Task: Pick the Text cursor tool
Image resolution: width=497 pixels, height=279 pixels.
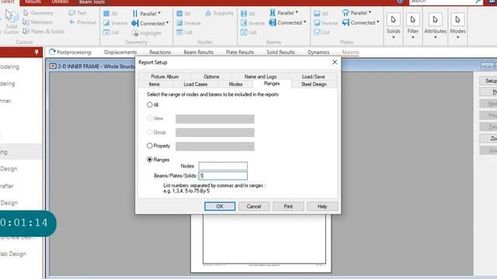Action: tap(78, 13)
